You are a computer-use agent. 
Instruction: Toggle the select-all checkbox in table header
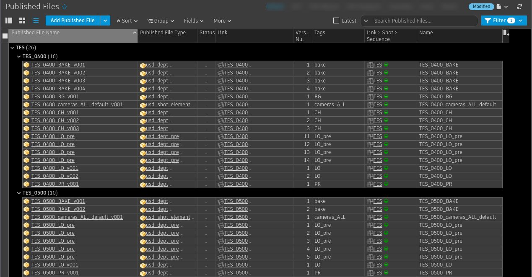click(x=5, y=36)
